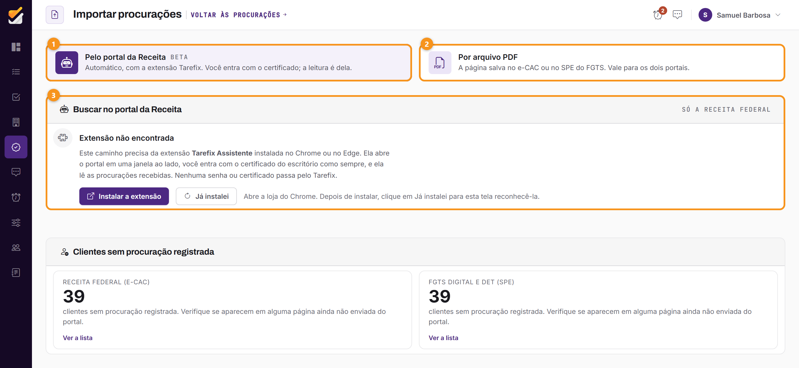Select the active verified badge sidebar icon
The image size is (799, 368).
pyautogui.click(x=16, y=147)
